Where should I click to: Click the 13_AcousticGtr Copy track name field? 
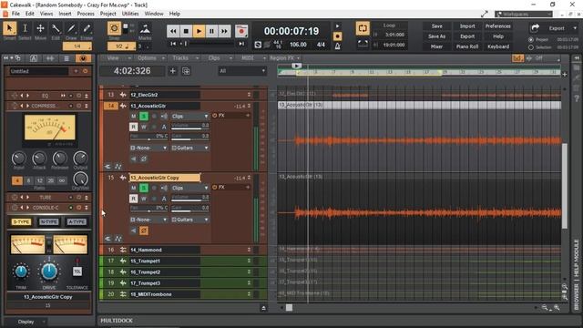point(165,178)
